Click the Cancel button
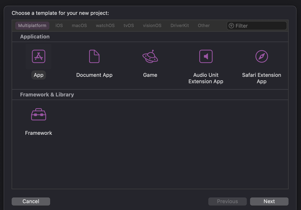301x210 pixels. point(31,202)
